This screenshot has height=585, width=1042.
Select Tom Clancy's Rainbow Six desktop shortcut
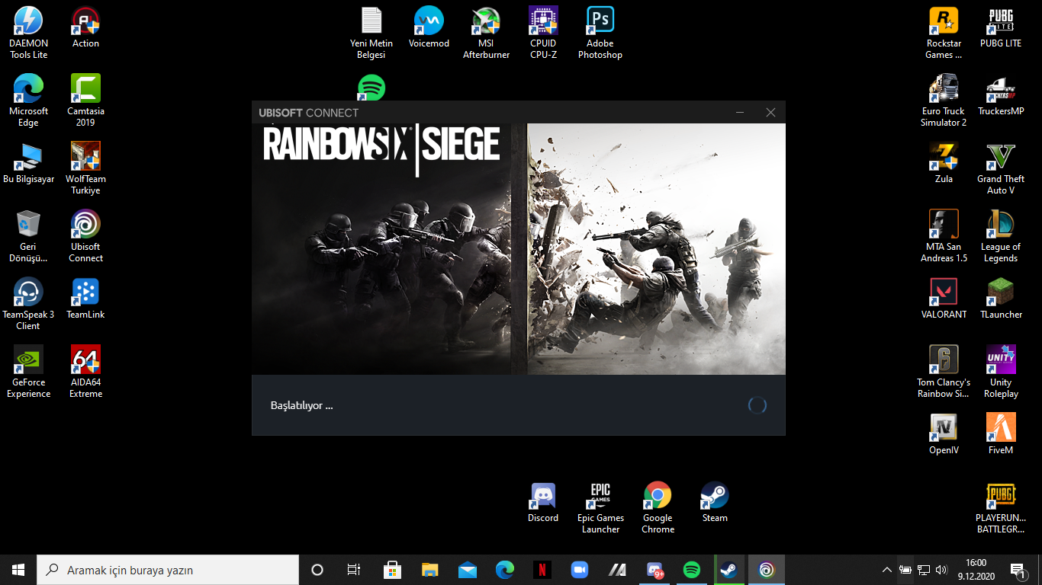click(944, 371)
